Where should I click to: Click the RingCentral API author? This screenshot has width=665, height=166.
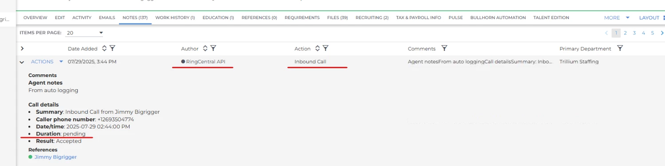pyautogui.click(x=206, y=62)
